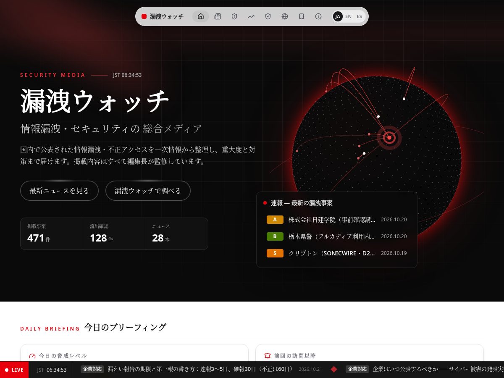The image size is (504, 378).
Task: Open the 掲載事案 471件 stat
Action: tap(52, 234)
